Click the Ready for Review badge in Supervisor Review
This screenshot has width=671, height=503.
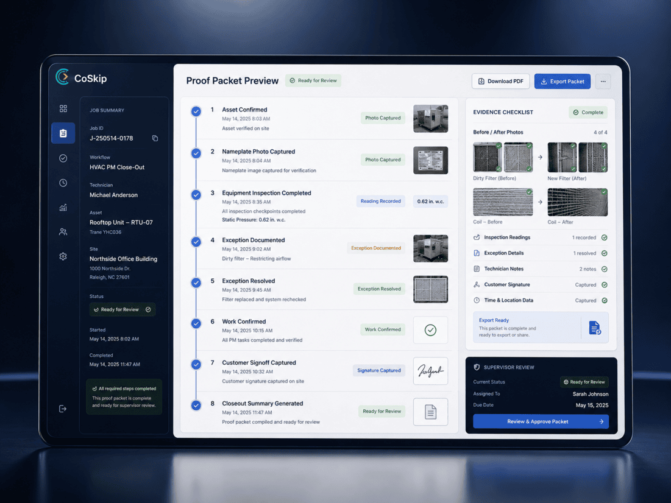coord(584,382)
